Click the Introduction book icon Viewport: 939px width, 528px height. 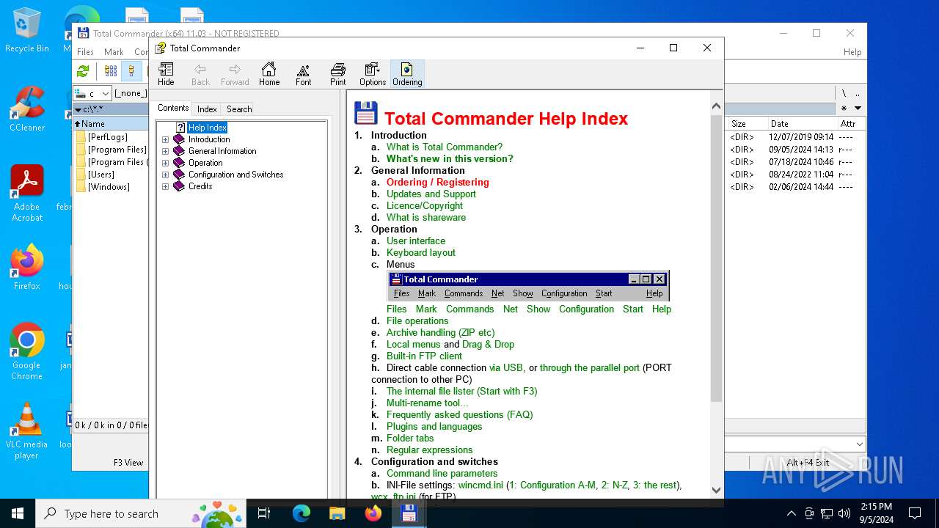coord(179,139)
